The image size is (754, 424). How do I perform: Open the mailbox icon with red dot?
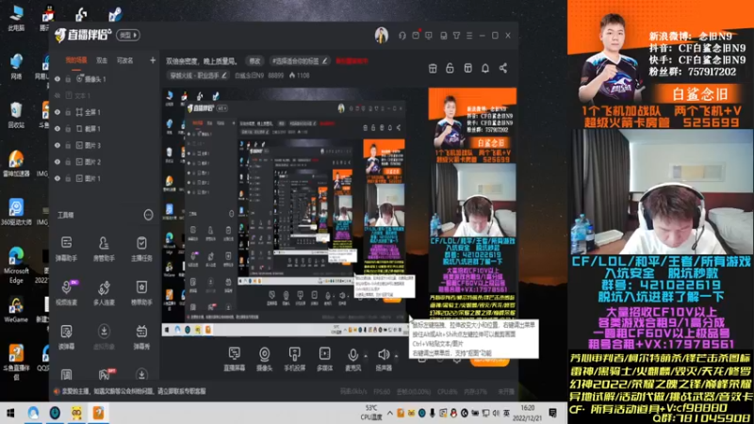click(416, 36)
